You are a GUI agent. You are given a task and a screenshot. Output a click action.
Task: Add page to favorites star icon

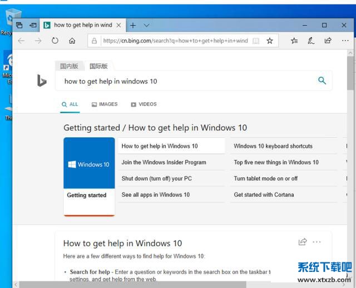[270, 41]
